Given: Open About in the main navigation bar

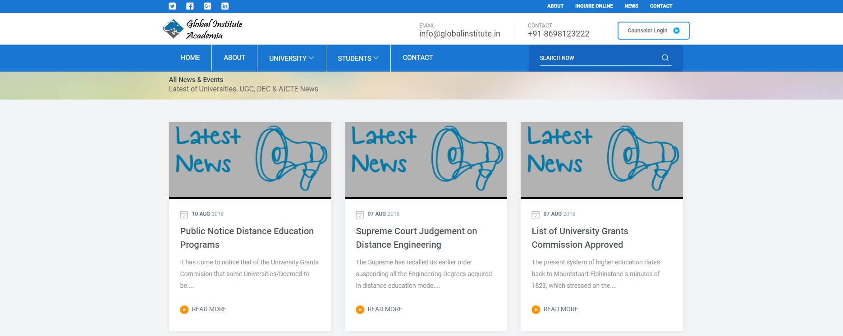Looking at the screenshot, I should (x=234, y=58).
